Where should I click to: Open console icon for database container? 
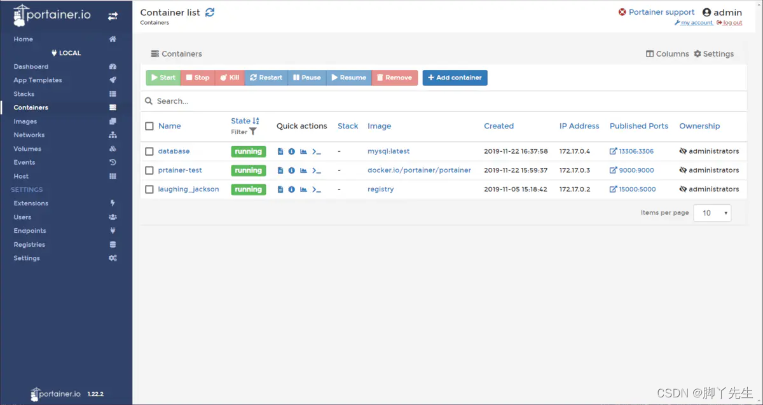click(x=317, y=151)
